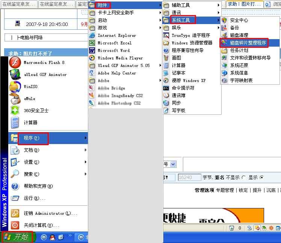This screenshot has width=281, height=243.
Task: Click 沉底 management link
Action: (x=271, y=190)
